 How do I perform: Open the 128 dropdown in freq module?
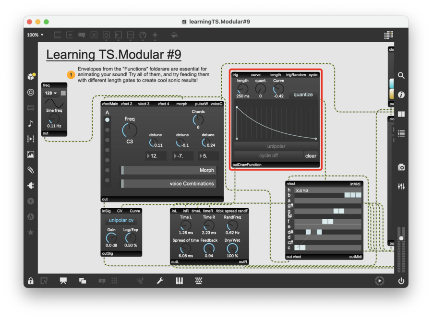[x=50, y=93]
